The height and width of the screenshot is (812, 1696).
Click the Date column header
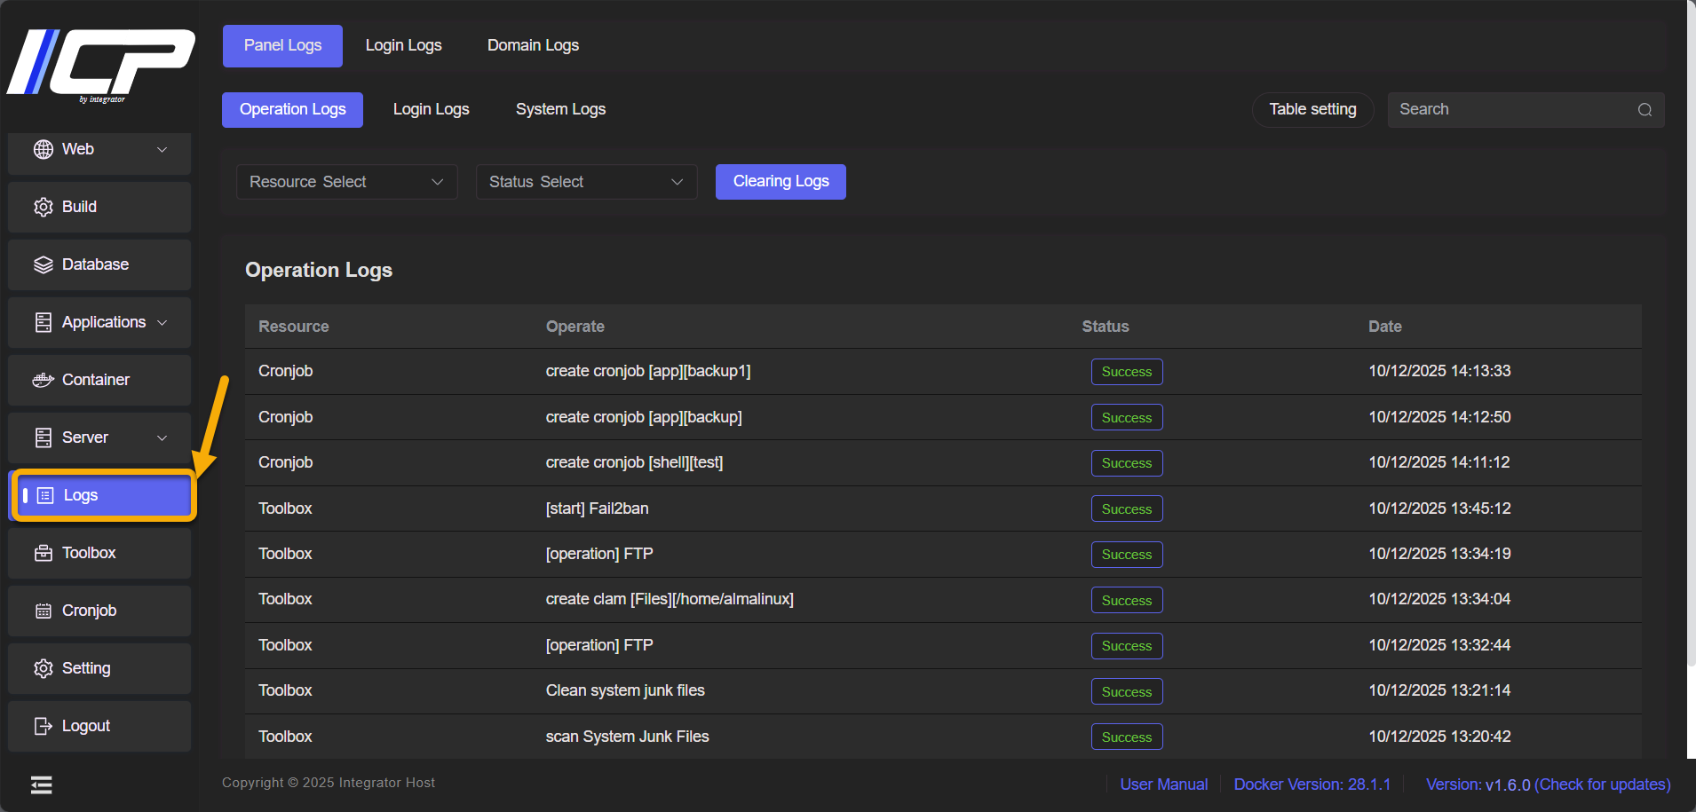click(1385, 327)
